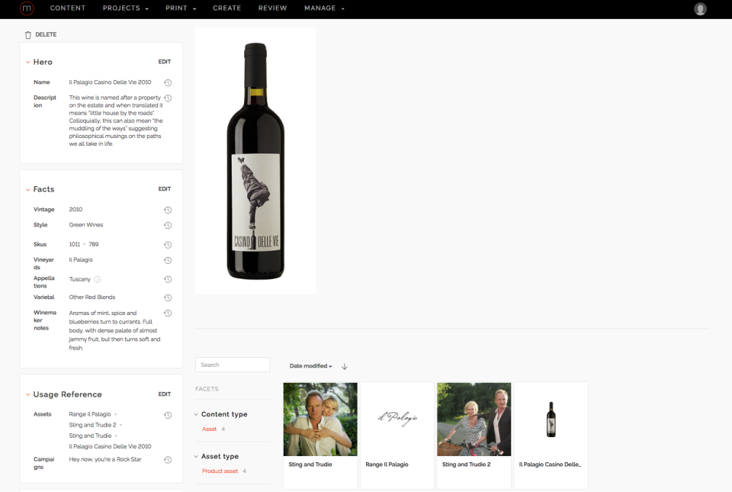
Task: Open the Projects dropdown menu
Action: (126, 8)
